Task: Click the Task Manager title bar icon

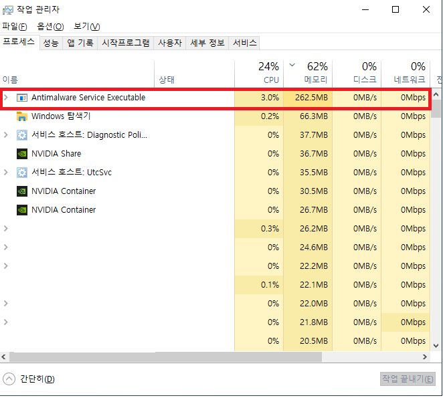Action: click(7, 10)
